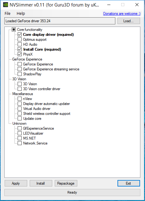Click the NVSlimmer app icon in title bar
This screenshot has height=201, width=145.
(6, 5)
